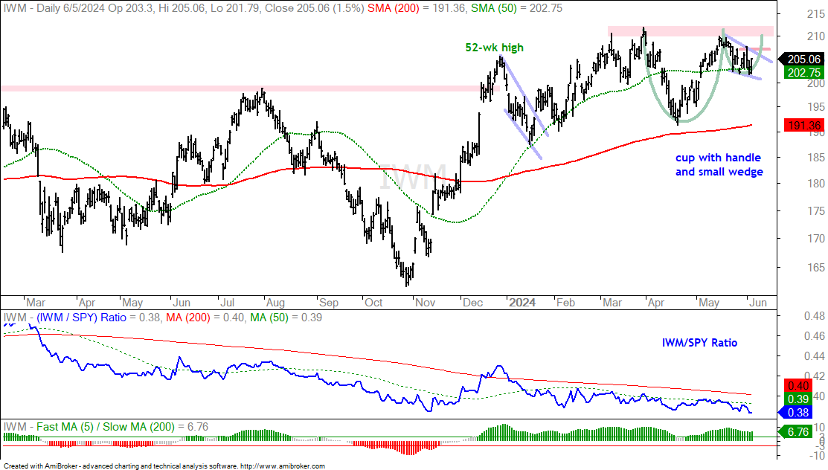Viewport: 828px width, 470px height.
Task: Open the amibroker.com link in footer
Action: pyautogui.click(x=283, y=466)
